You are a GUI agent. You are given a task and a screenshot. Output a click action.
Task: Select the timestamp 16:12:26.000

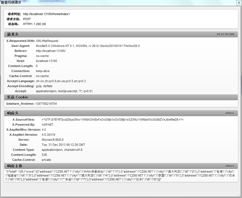point(225,34)
